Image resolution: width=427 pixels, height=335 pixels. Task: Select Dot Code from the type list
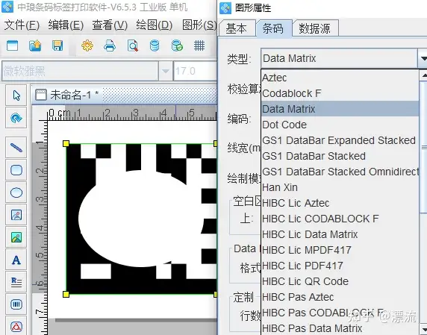tap(340, 125)
